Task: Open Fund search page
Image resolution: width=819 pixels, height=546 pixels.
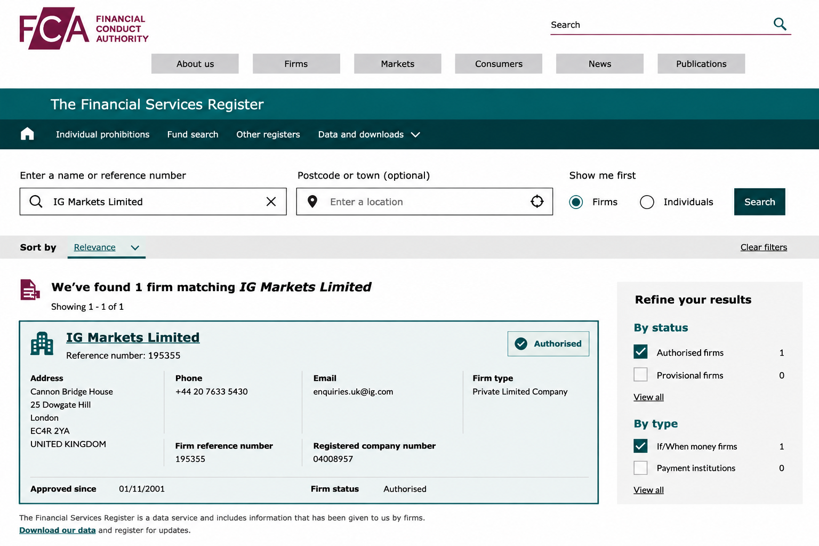Action: point(192,134)
